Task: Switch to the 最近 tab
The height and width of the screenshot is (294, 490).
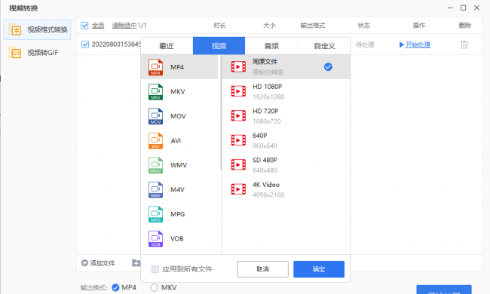Action: 167,46
